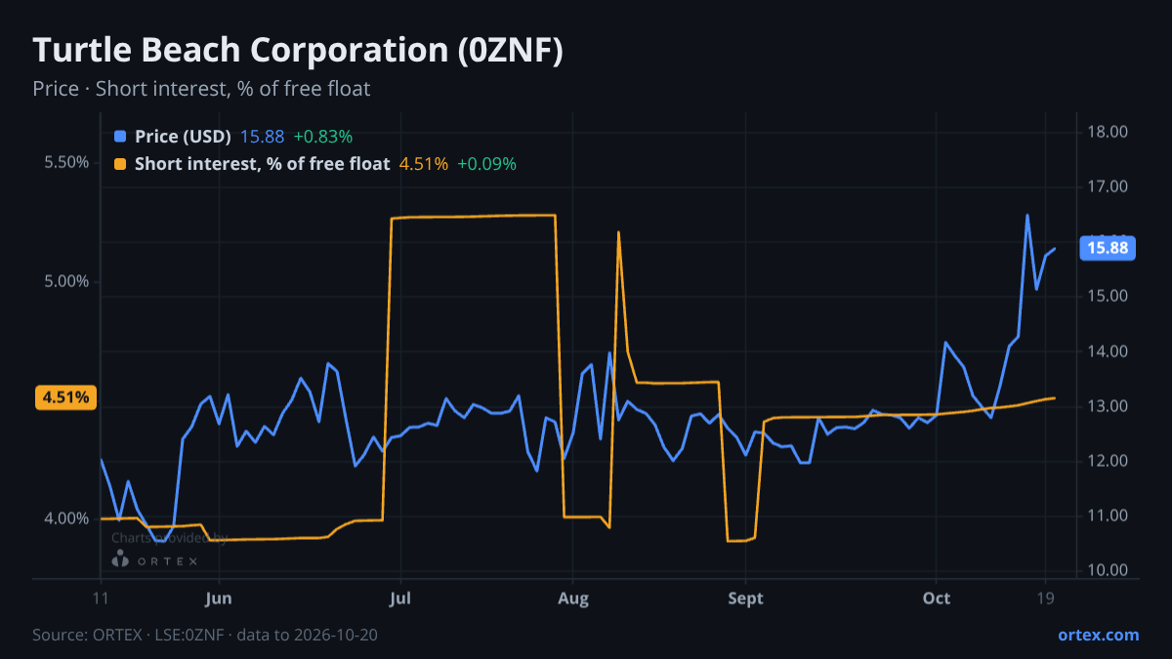The height and width of the screenshot is (659, 1172).
Task: Click the Sept date axis label
Action: 745,598
